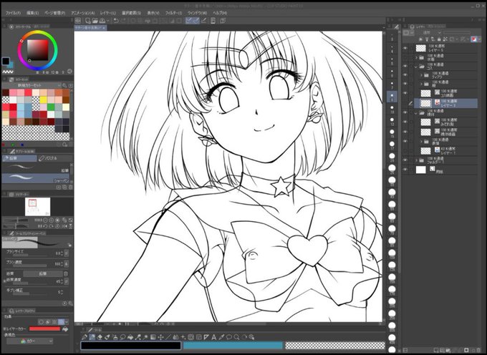
Task: Select the straight line figure tool
Action: pyautogui.click(x=168, y=337)
